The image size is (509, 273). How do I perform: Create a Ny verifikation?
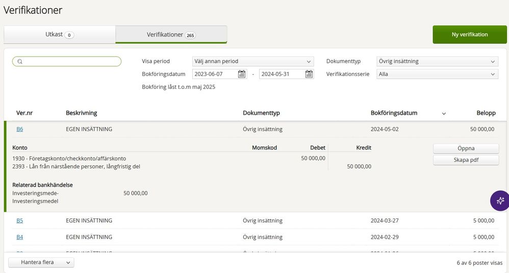[x=469, y=35]
